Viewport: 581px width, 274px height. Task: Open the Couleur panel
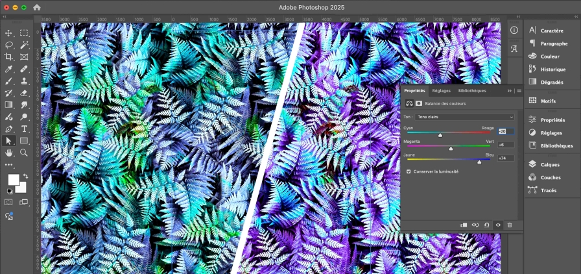pyautogui.click(x=544, y=56)
